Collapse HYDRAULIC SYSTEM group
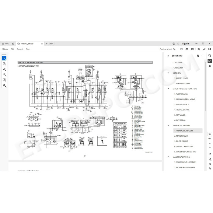The height and width of the screenshot is (213, 213). point(169,125)
